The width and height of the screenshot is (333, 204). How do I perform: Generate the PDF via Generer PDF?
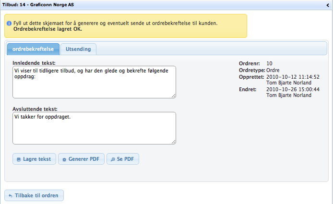click(x=81, y=159)
